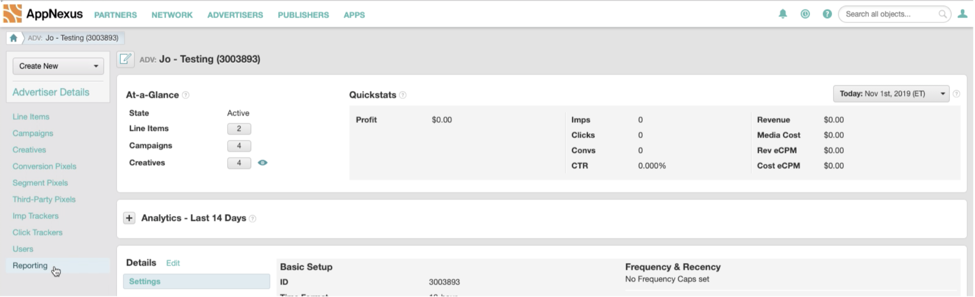
Task: Click the Jo - Testing breadcrumb
Action: [73, 38]
